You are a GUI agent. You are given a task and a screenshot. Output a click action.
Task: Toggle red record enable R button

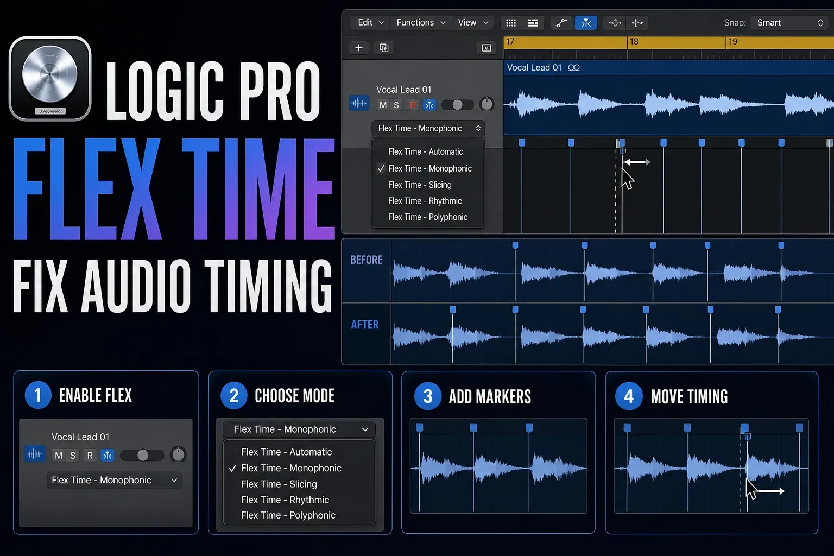click(413, 105)
